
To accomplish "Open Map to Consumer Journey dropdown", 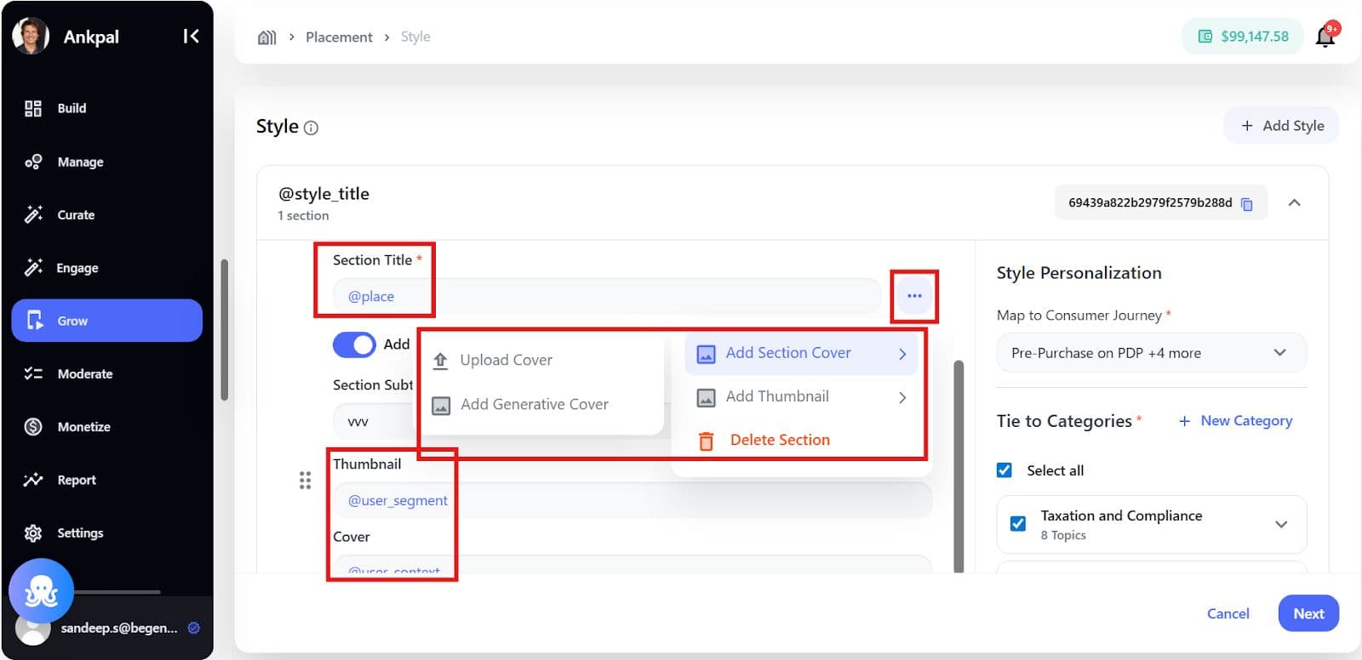I will click(1151, 353).
